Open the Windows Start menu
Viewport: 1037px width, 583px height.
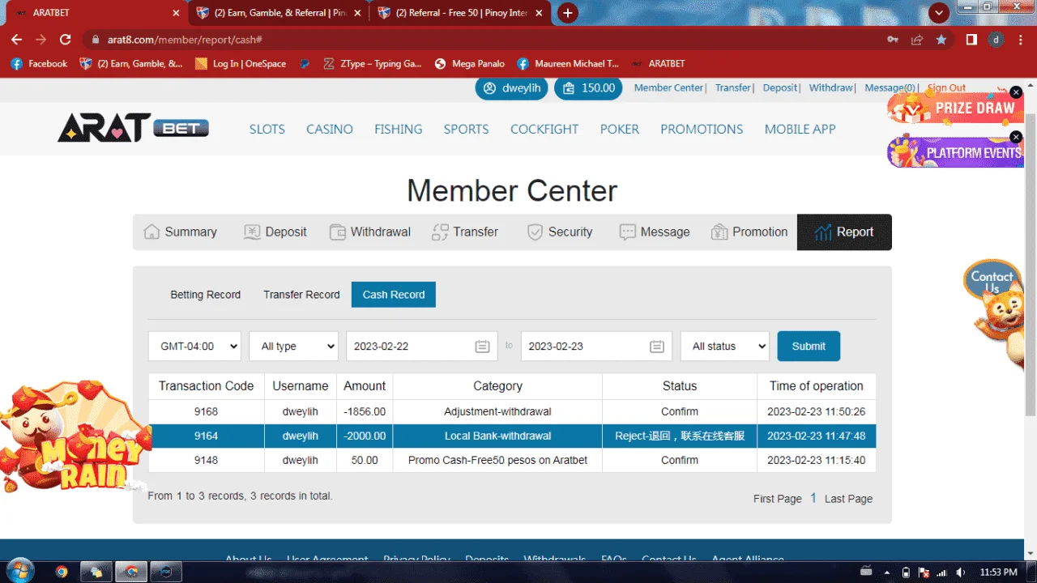19,571
